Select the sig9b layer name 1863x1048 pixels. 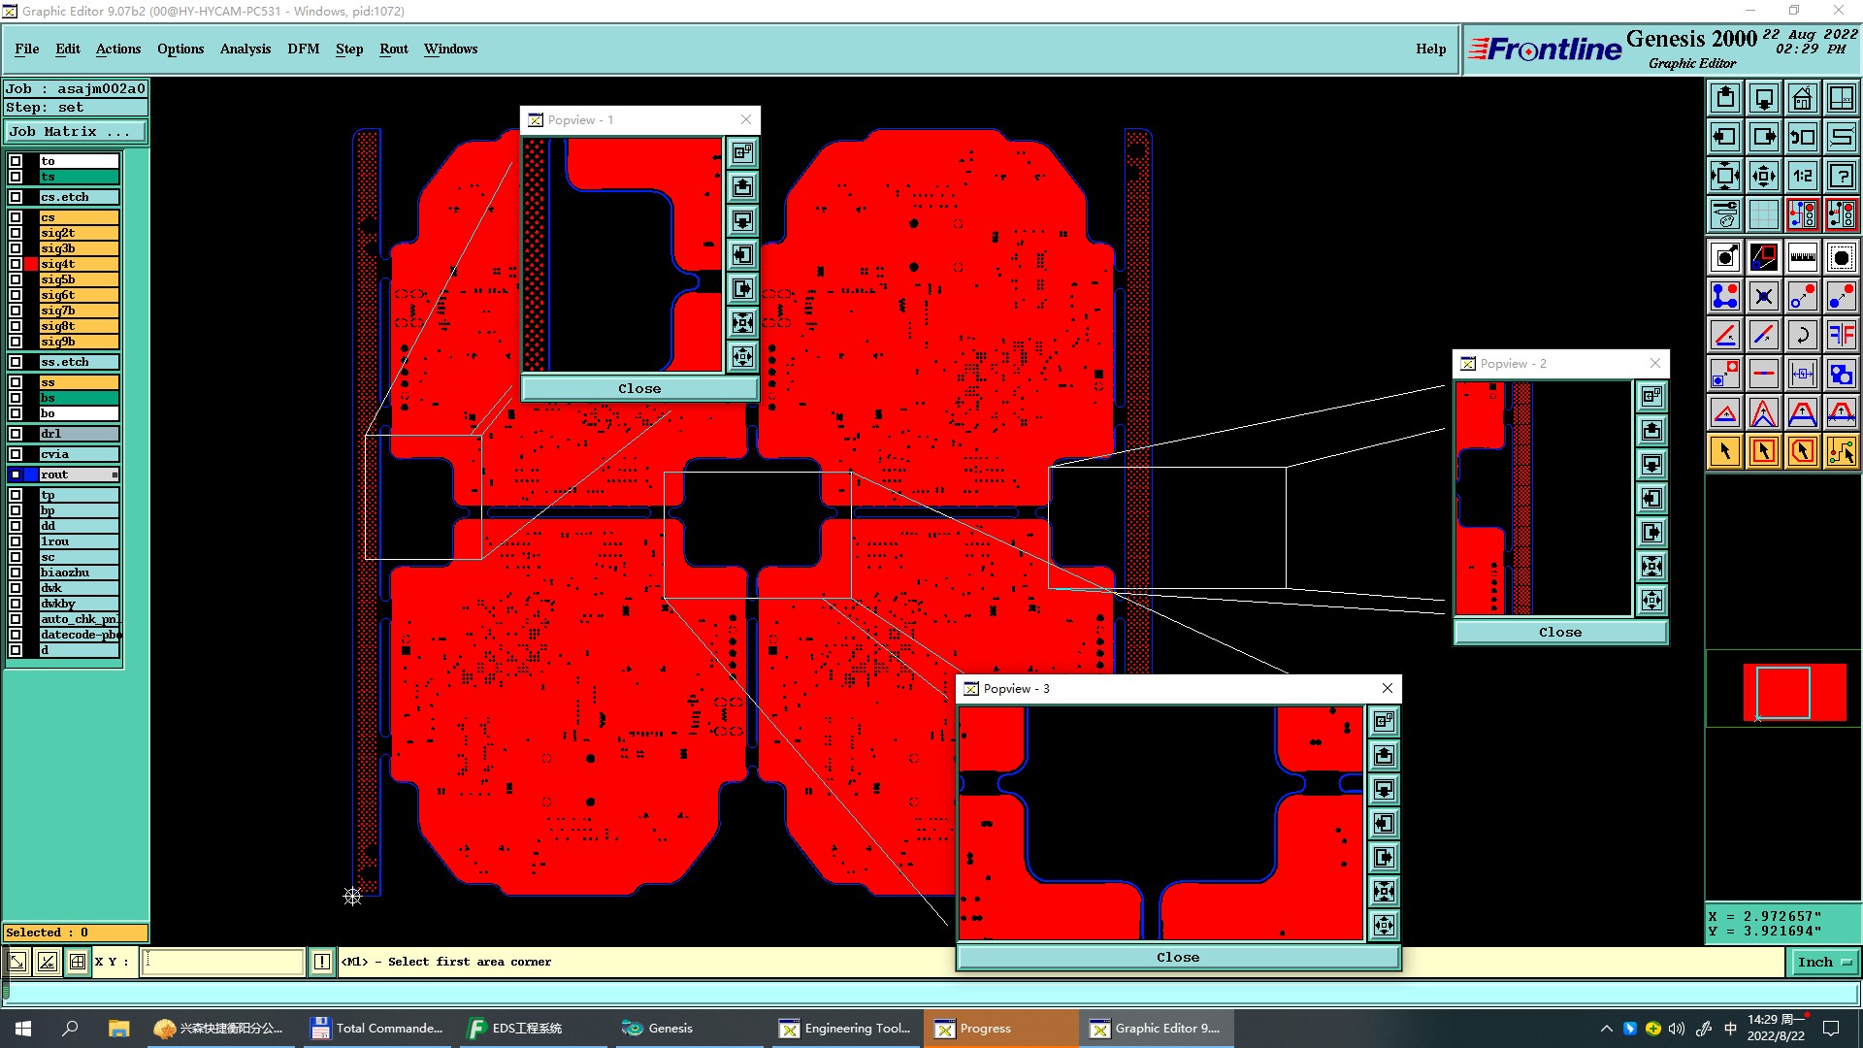[x=79, y=342]
